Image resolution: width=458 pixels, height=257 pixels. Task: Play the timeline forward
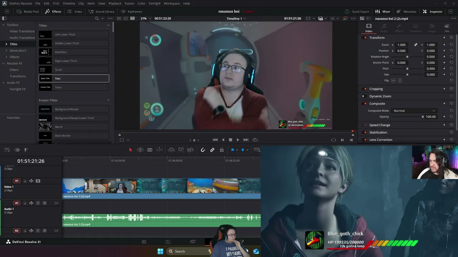tap(238, 140)
